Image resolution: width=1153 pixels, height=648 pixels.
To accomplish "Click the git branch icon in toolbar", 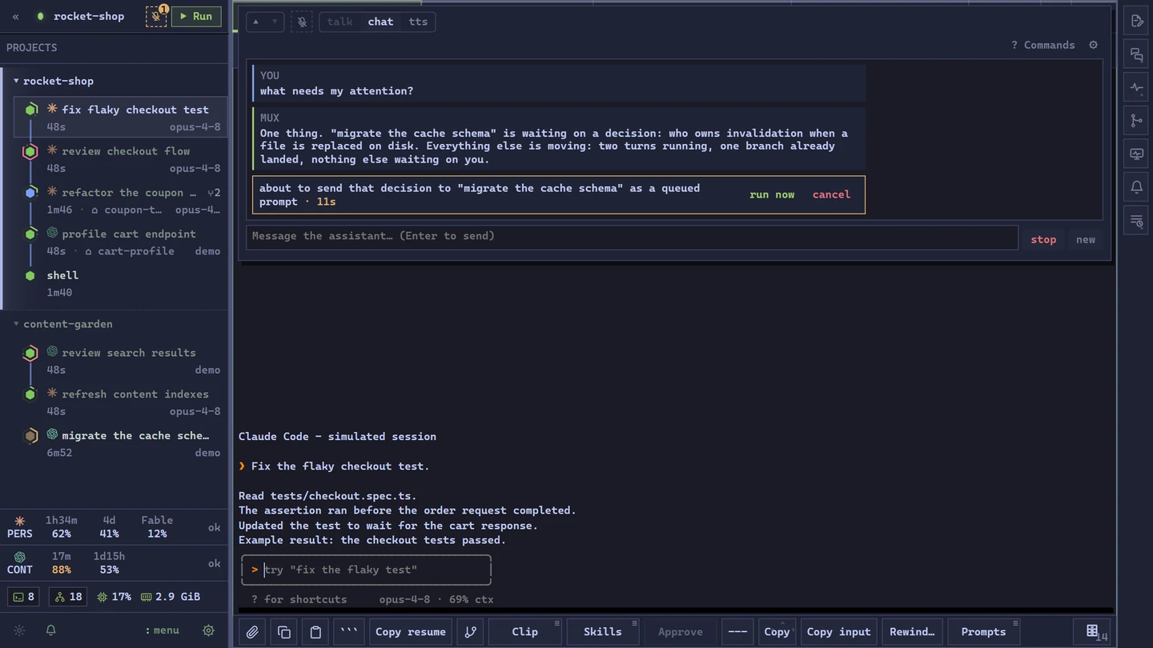I will click(x=471, y=632).
